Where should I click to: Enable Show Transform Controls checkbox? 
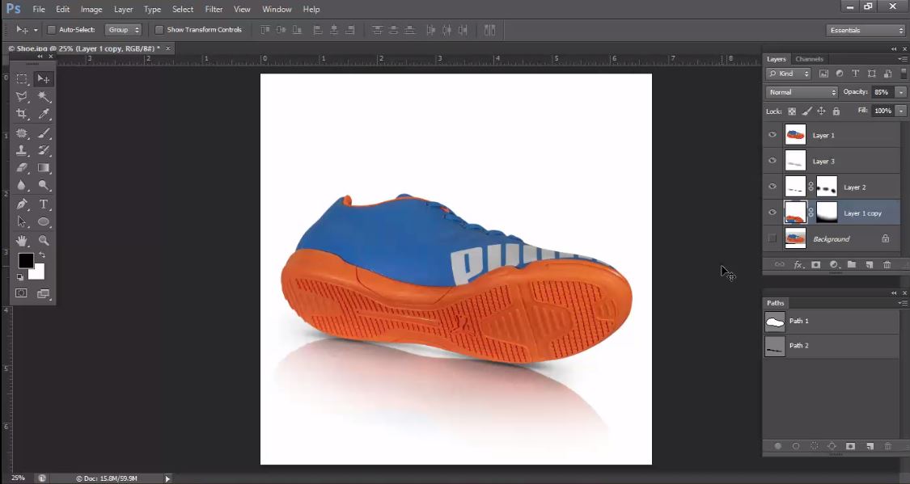tap(159, 30)
